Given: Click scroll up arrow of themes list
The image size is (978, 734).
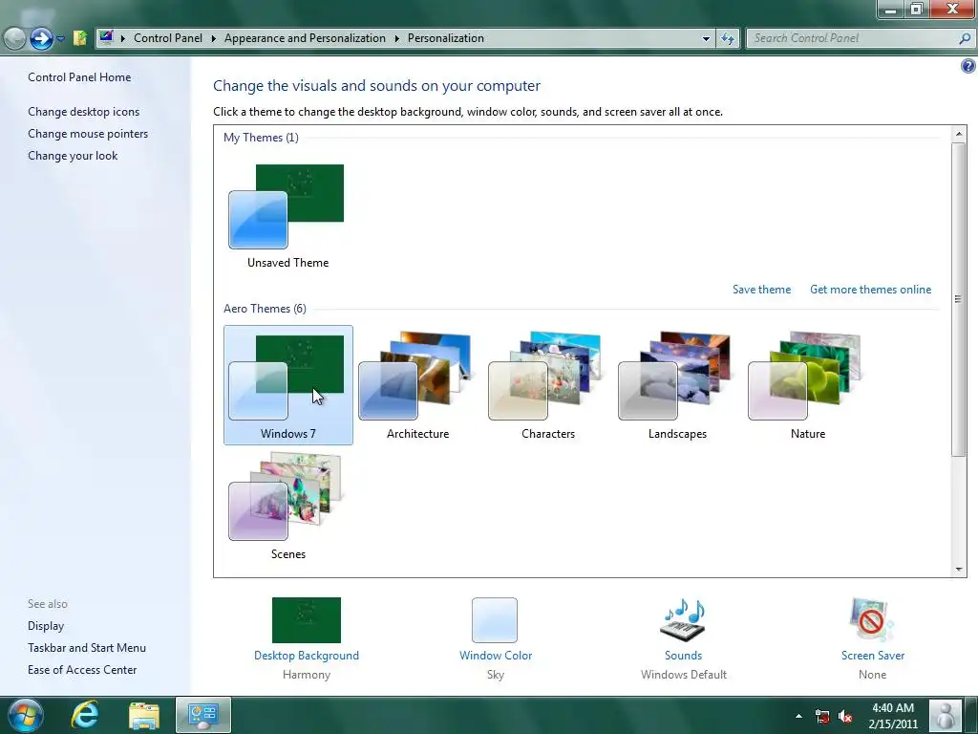Looking at the screenshot, I should [959, 134].
